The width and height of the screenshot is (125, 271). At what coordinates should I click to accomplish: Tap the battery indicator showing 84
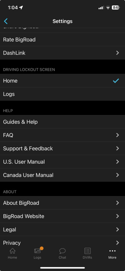tap(116, 8)
